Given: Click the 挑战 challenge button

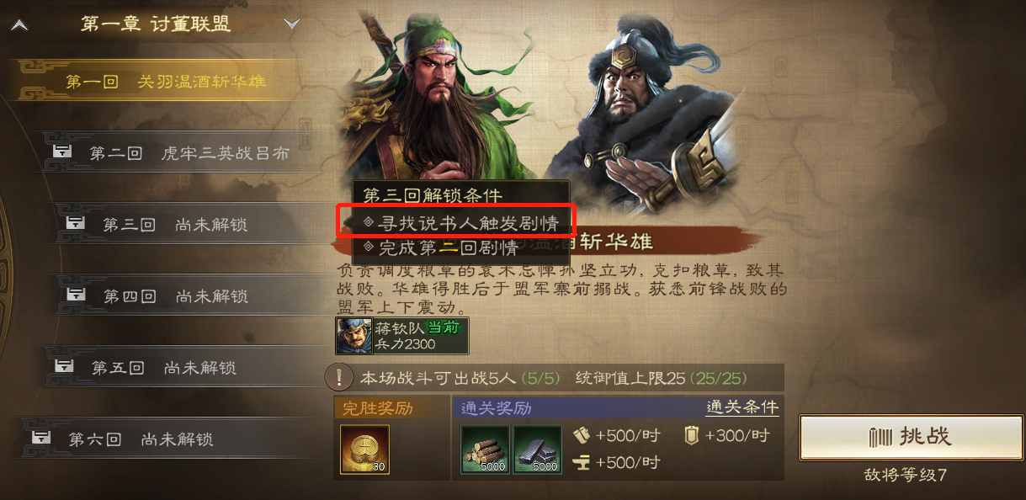Looking at the screenshot, I should [911, 437].
